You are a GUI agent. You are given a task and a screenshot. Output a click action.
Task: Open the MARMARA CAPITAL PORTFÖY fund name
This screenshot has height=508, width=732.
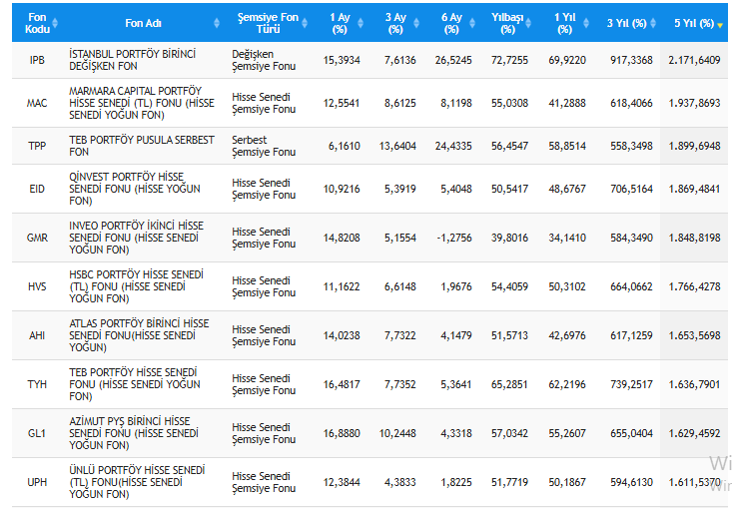tap(141, 102)
